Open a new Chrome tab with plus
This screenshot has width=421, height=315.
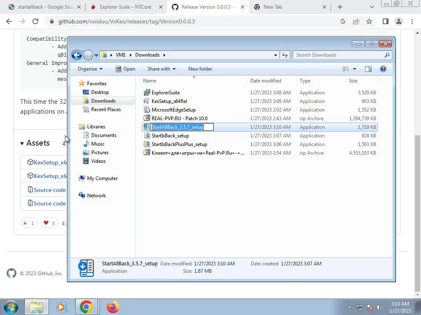(x=340, y=7)
